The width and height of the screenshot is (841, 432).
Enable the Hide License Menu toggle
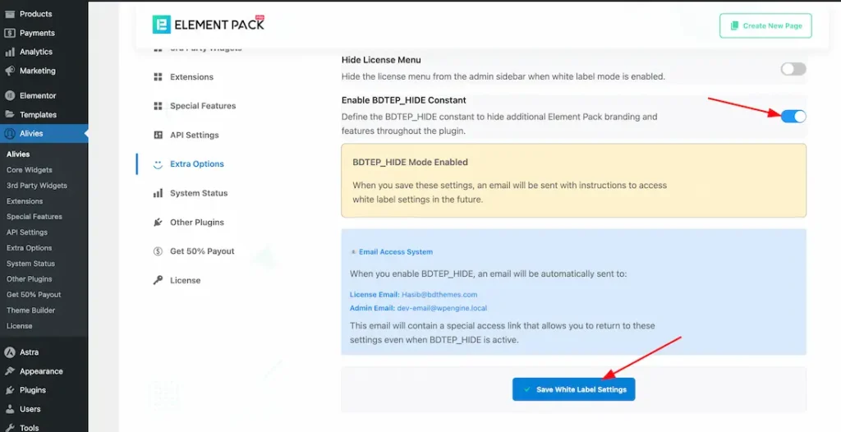click(793, 69)
